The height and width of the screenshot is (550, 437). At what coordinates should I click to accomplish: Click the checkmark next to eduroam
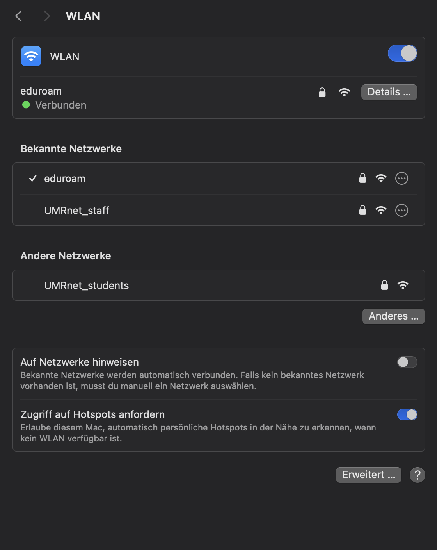coord(33,179)
